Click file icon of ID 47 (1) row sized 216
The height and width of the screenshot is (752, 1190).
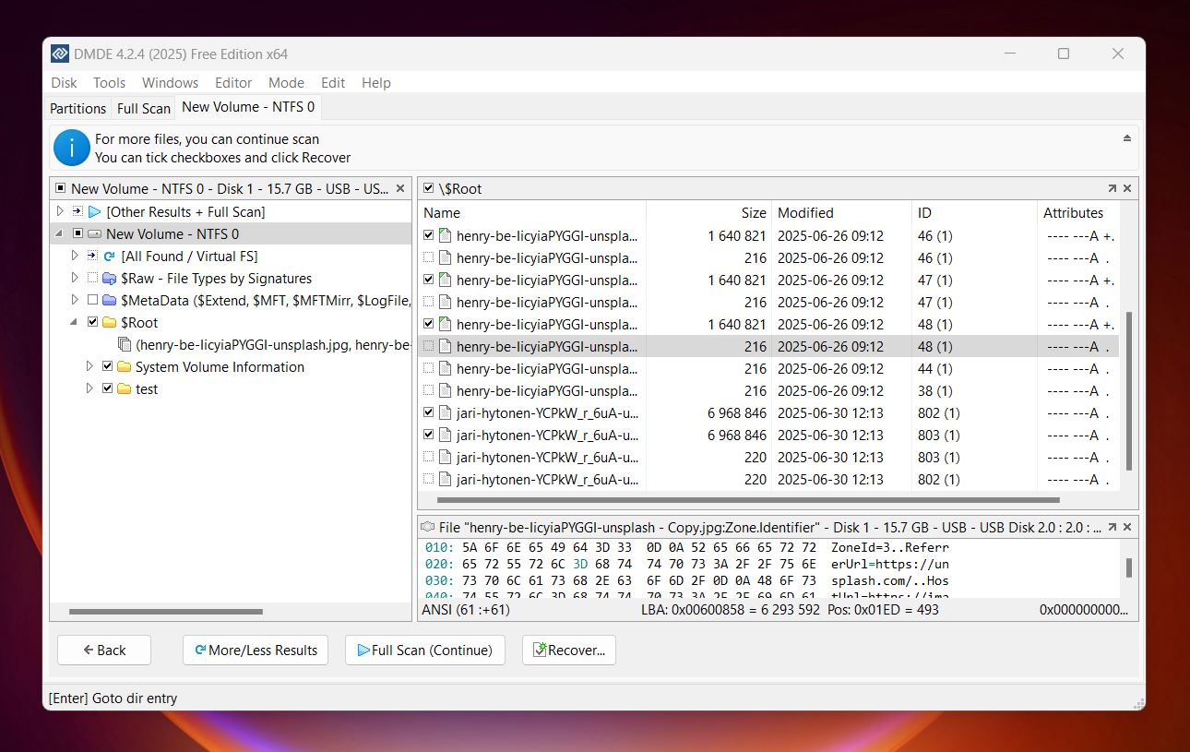tap(445, 302)
